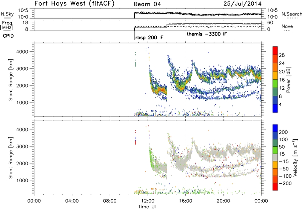This screenshot has height=209, width=302.
Task: Click the '04:00' time axis tick label
Action: pos(72,201)
